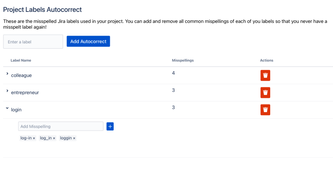
Task: Click the plus icon to add misspelling
Action: pyautogui.click(x=110, y=126)
